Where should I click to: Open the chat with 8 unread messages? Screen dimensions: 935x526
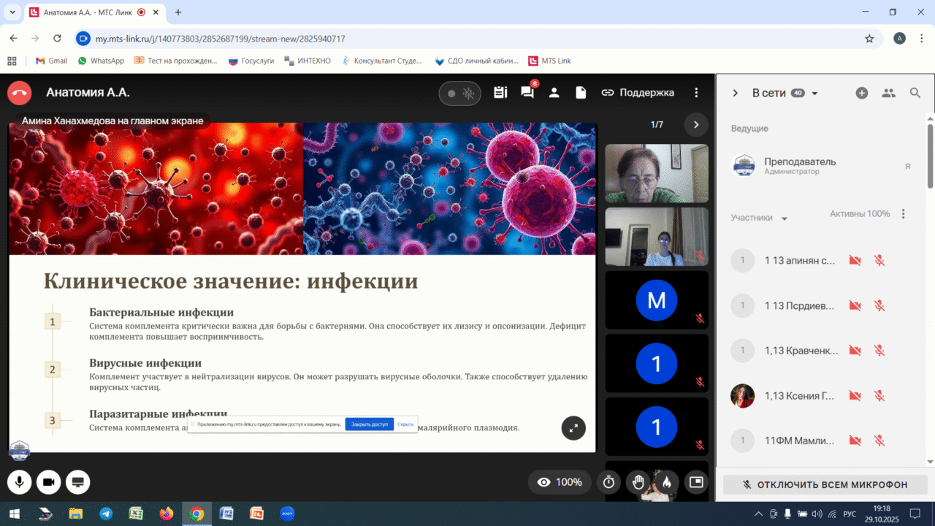point(527,93)
